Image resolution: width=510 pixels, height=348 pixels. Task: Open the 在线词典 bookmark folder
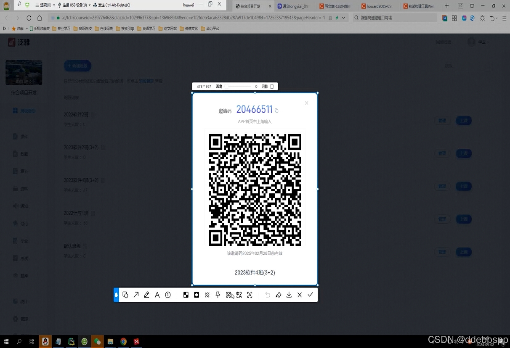click(x=104, y=29)
